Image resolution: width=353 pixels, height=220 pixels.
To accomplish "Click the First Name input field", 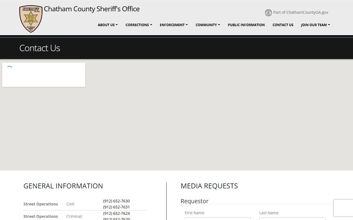I will (218, 219).
